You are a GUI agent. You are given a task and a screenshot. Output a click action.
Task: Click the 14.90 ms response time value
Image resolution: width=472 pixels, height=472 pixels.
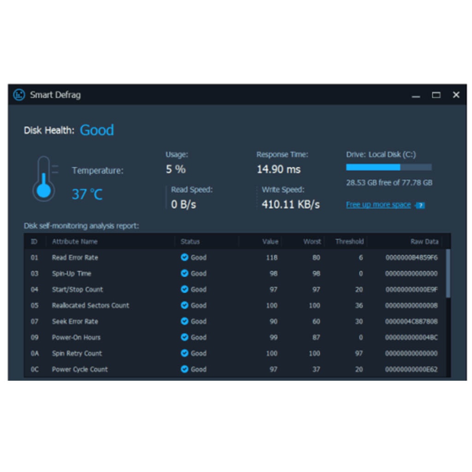(x=278, y=169)
